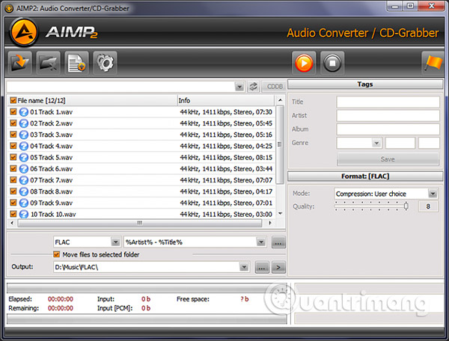The image size is (449, 341).
Task: Click the scroll up arrow of track list
Action: (281, 100)
